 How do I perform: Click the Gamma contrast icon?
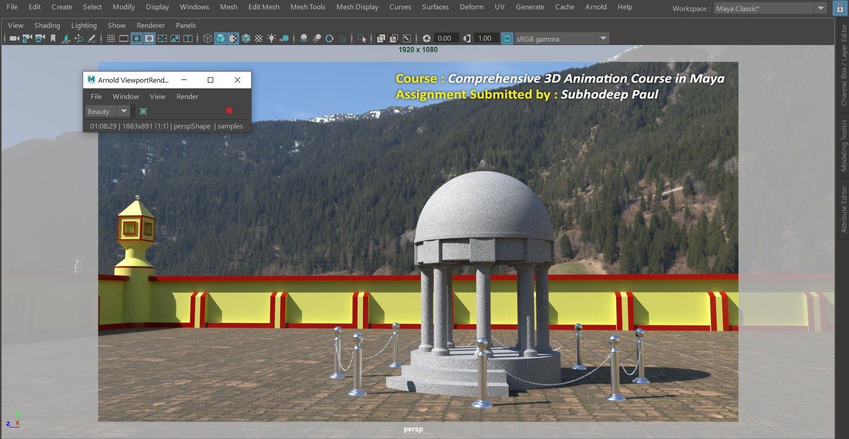(467, 38)
